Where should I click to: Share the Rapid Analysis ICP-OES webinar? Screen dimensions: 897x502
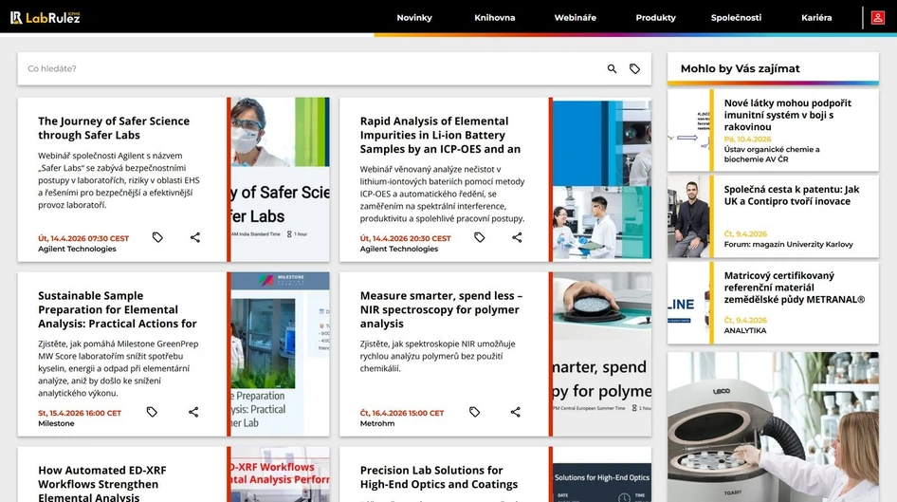point(517,237)
